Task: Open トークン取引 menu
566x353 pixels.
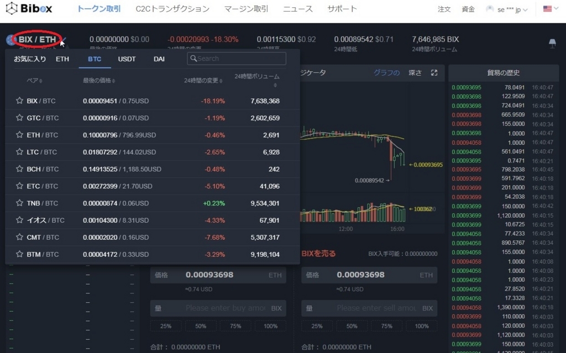Action: point(99,9)
